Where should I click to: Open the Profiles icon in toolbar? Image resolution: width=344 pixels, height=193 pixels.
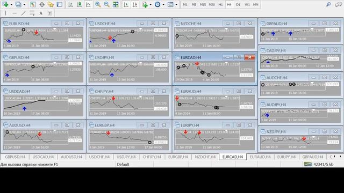click(18, 4)
